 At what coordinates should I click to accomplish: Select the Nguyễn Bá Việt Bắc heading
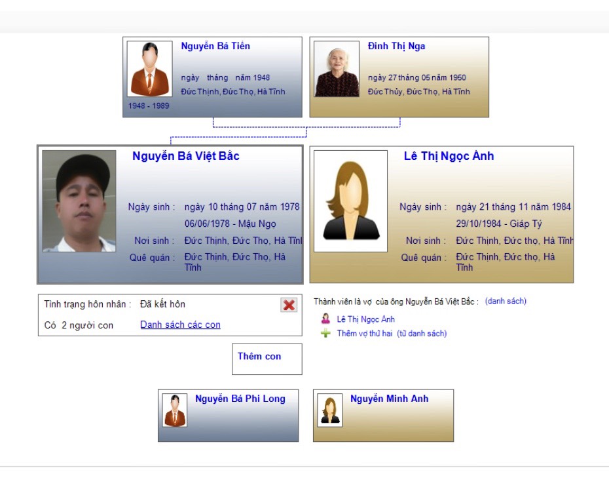186,156
